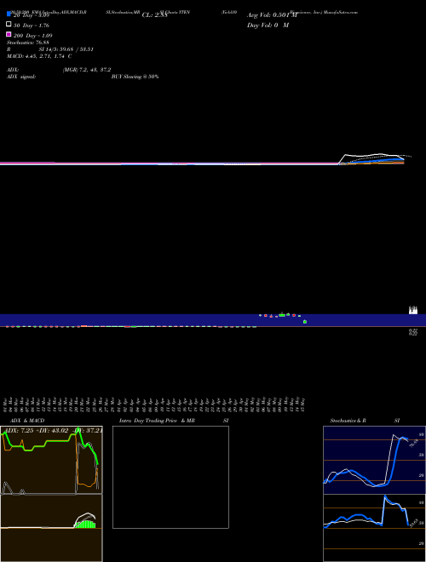Image resolution: width=426 pixels, height=562 pixels.
Task: Click the 'Stochastics & R SI' panel title
Action: pos(365,421)
